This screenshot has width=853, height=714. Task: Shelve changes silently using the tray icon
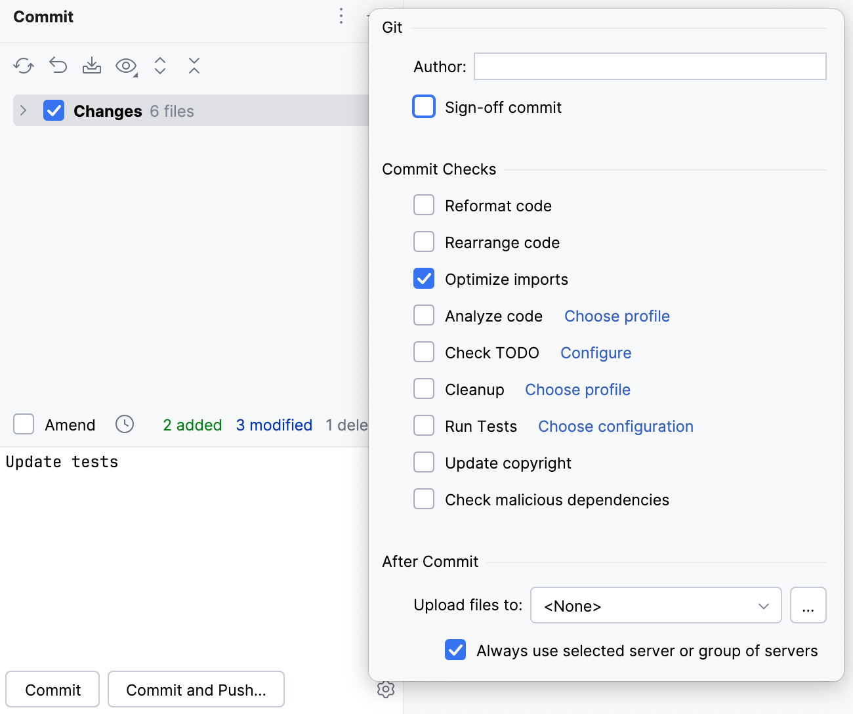[92, 66]
